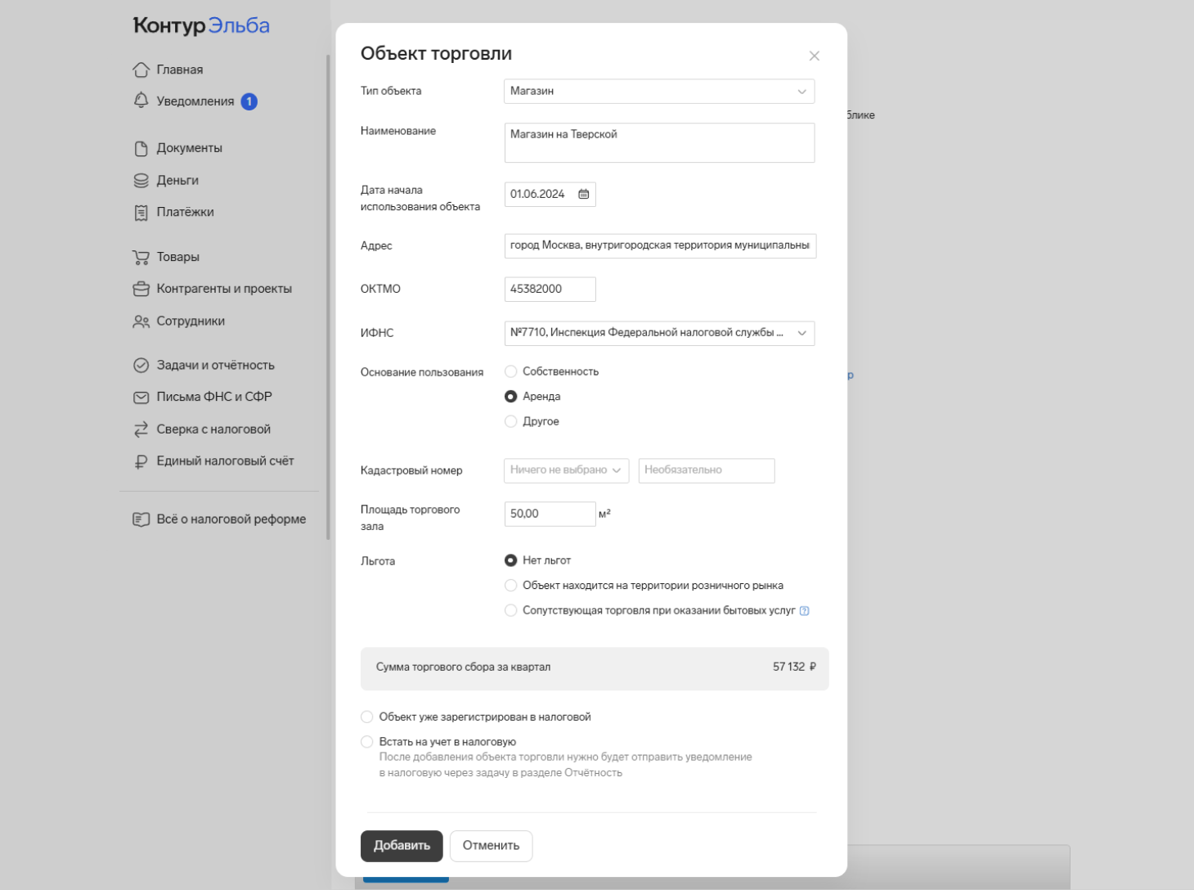
Task: Click the bell icon for Уведомления
Action: click(141, 101)
